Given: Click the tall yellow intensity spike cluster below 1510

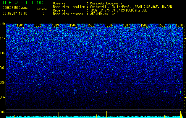Looking at the screenshot, I should pyautogui.click(x=181, y=114).
